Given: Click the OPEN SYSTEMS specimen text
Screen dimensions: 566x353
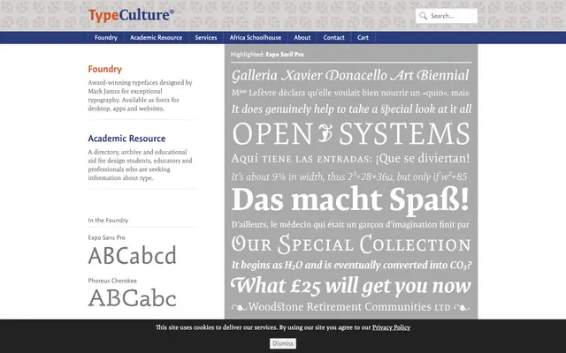Looking at the screenshot, I should click(351, 133).
